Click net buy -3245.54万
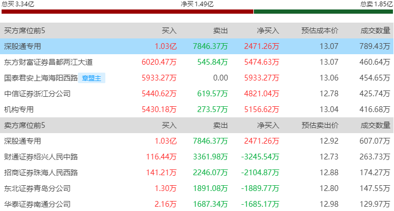Screen dimensions: 394x211 click(x=260, y=157)
